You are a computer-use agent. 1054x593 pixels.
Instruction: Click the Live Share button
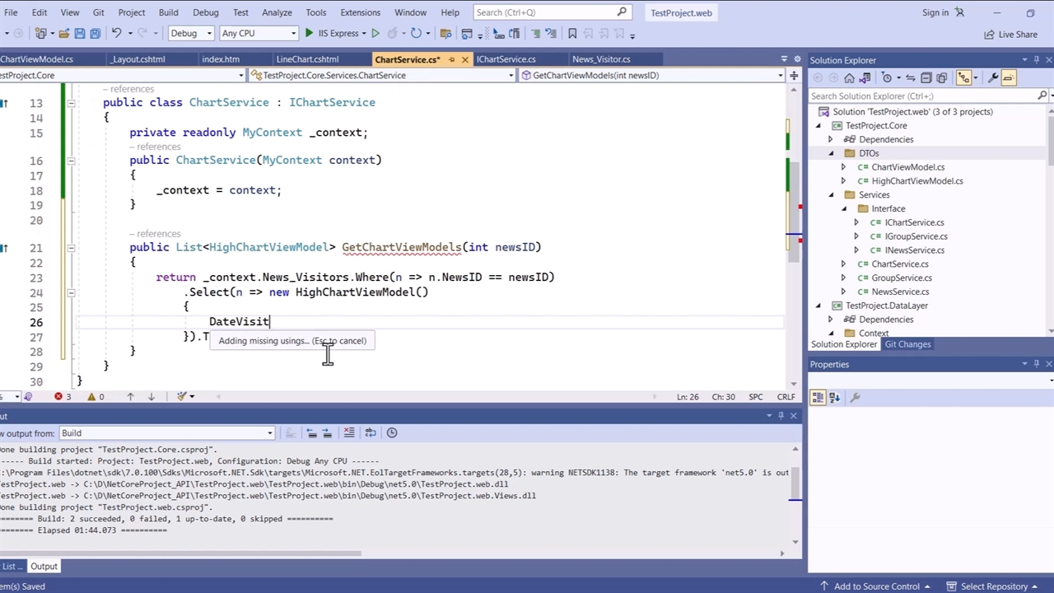[x=1010, y=34]
